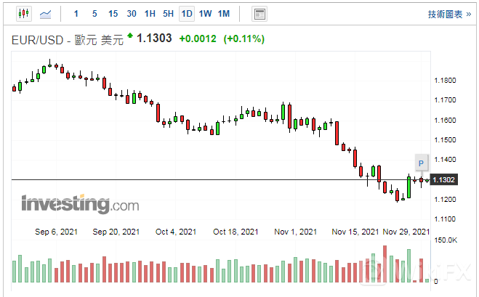
Task: Click the investing.com watermark logo
Action: 79,204
